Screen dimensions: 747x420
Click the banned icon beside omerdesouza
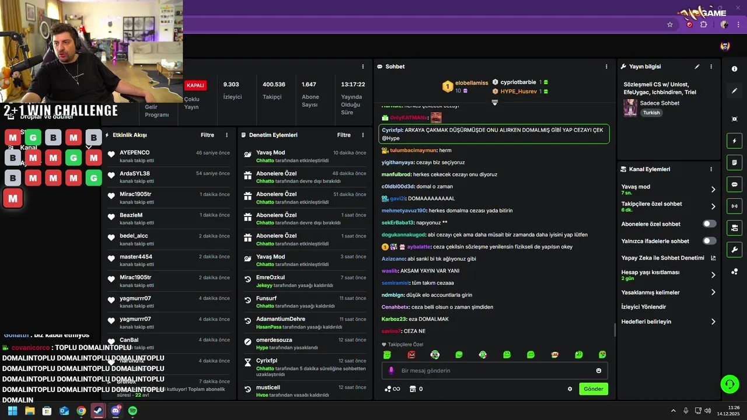pyautogui.click(x=247, y=342)
